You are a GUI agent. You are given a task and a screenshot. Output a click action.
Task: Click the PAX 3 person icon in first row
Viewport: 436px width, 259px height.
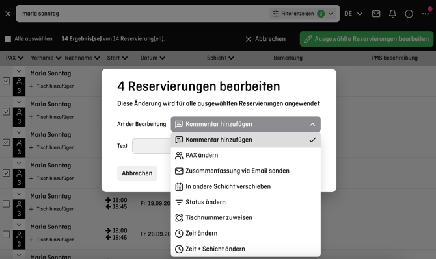pos(19,86)
